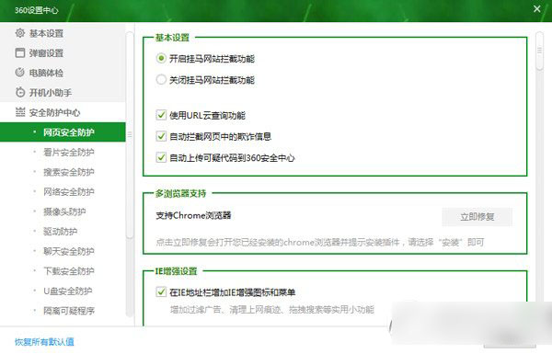Click the description text 增加过滤广告、清理上网痕迹

coord(271,309)
